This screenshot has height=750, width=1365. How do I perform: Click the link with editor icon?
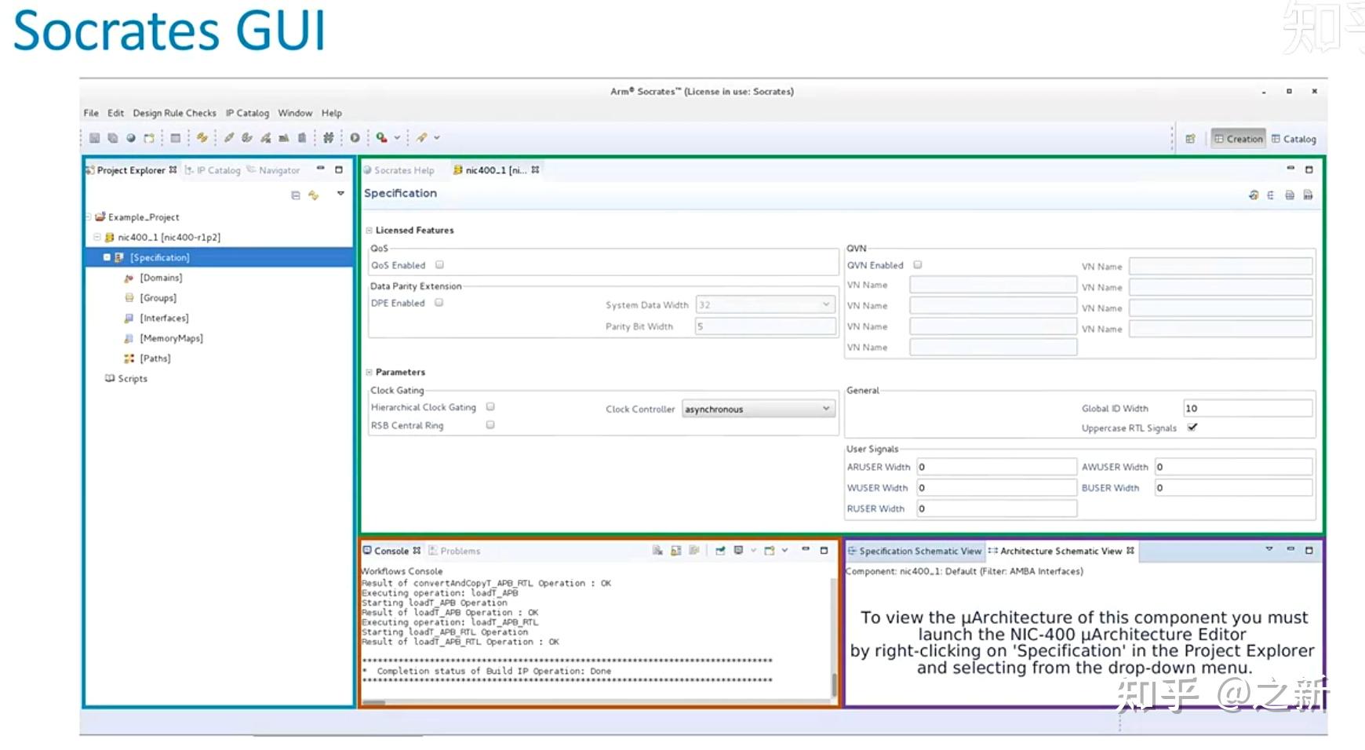[314, 195]
